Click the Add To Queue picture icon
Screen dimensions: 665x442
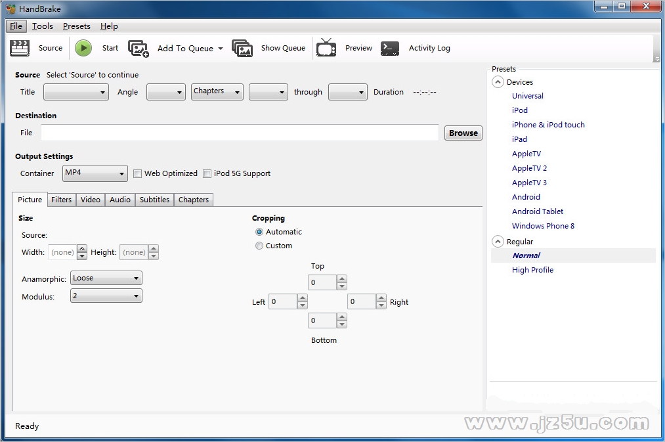[139, 49]
